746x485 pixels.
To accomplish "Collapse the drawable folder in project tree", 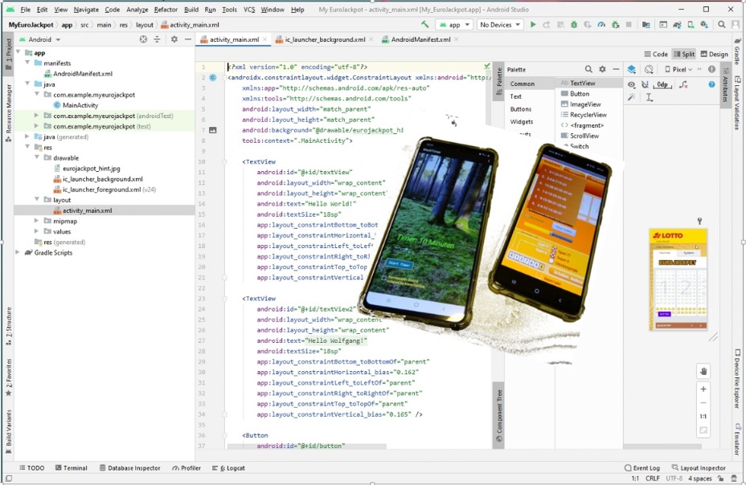I will [x=37, y=158].
